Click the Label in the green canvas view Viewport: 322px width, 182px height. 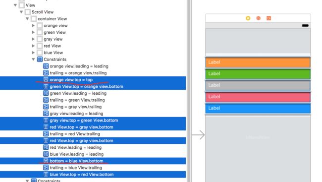[x=214, y=73]
